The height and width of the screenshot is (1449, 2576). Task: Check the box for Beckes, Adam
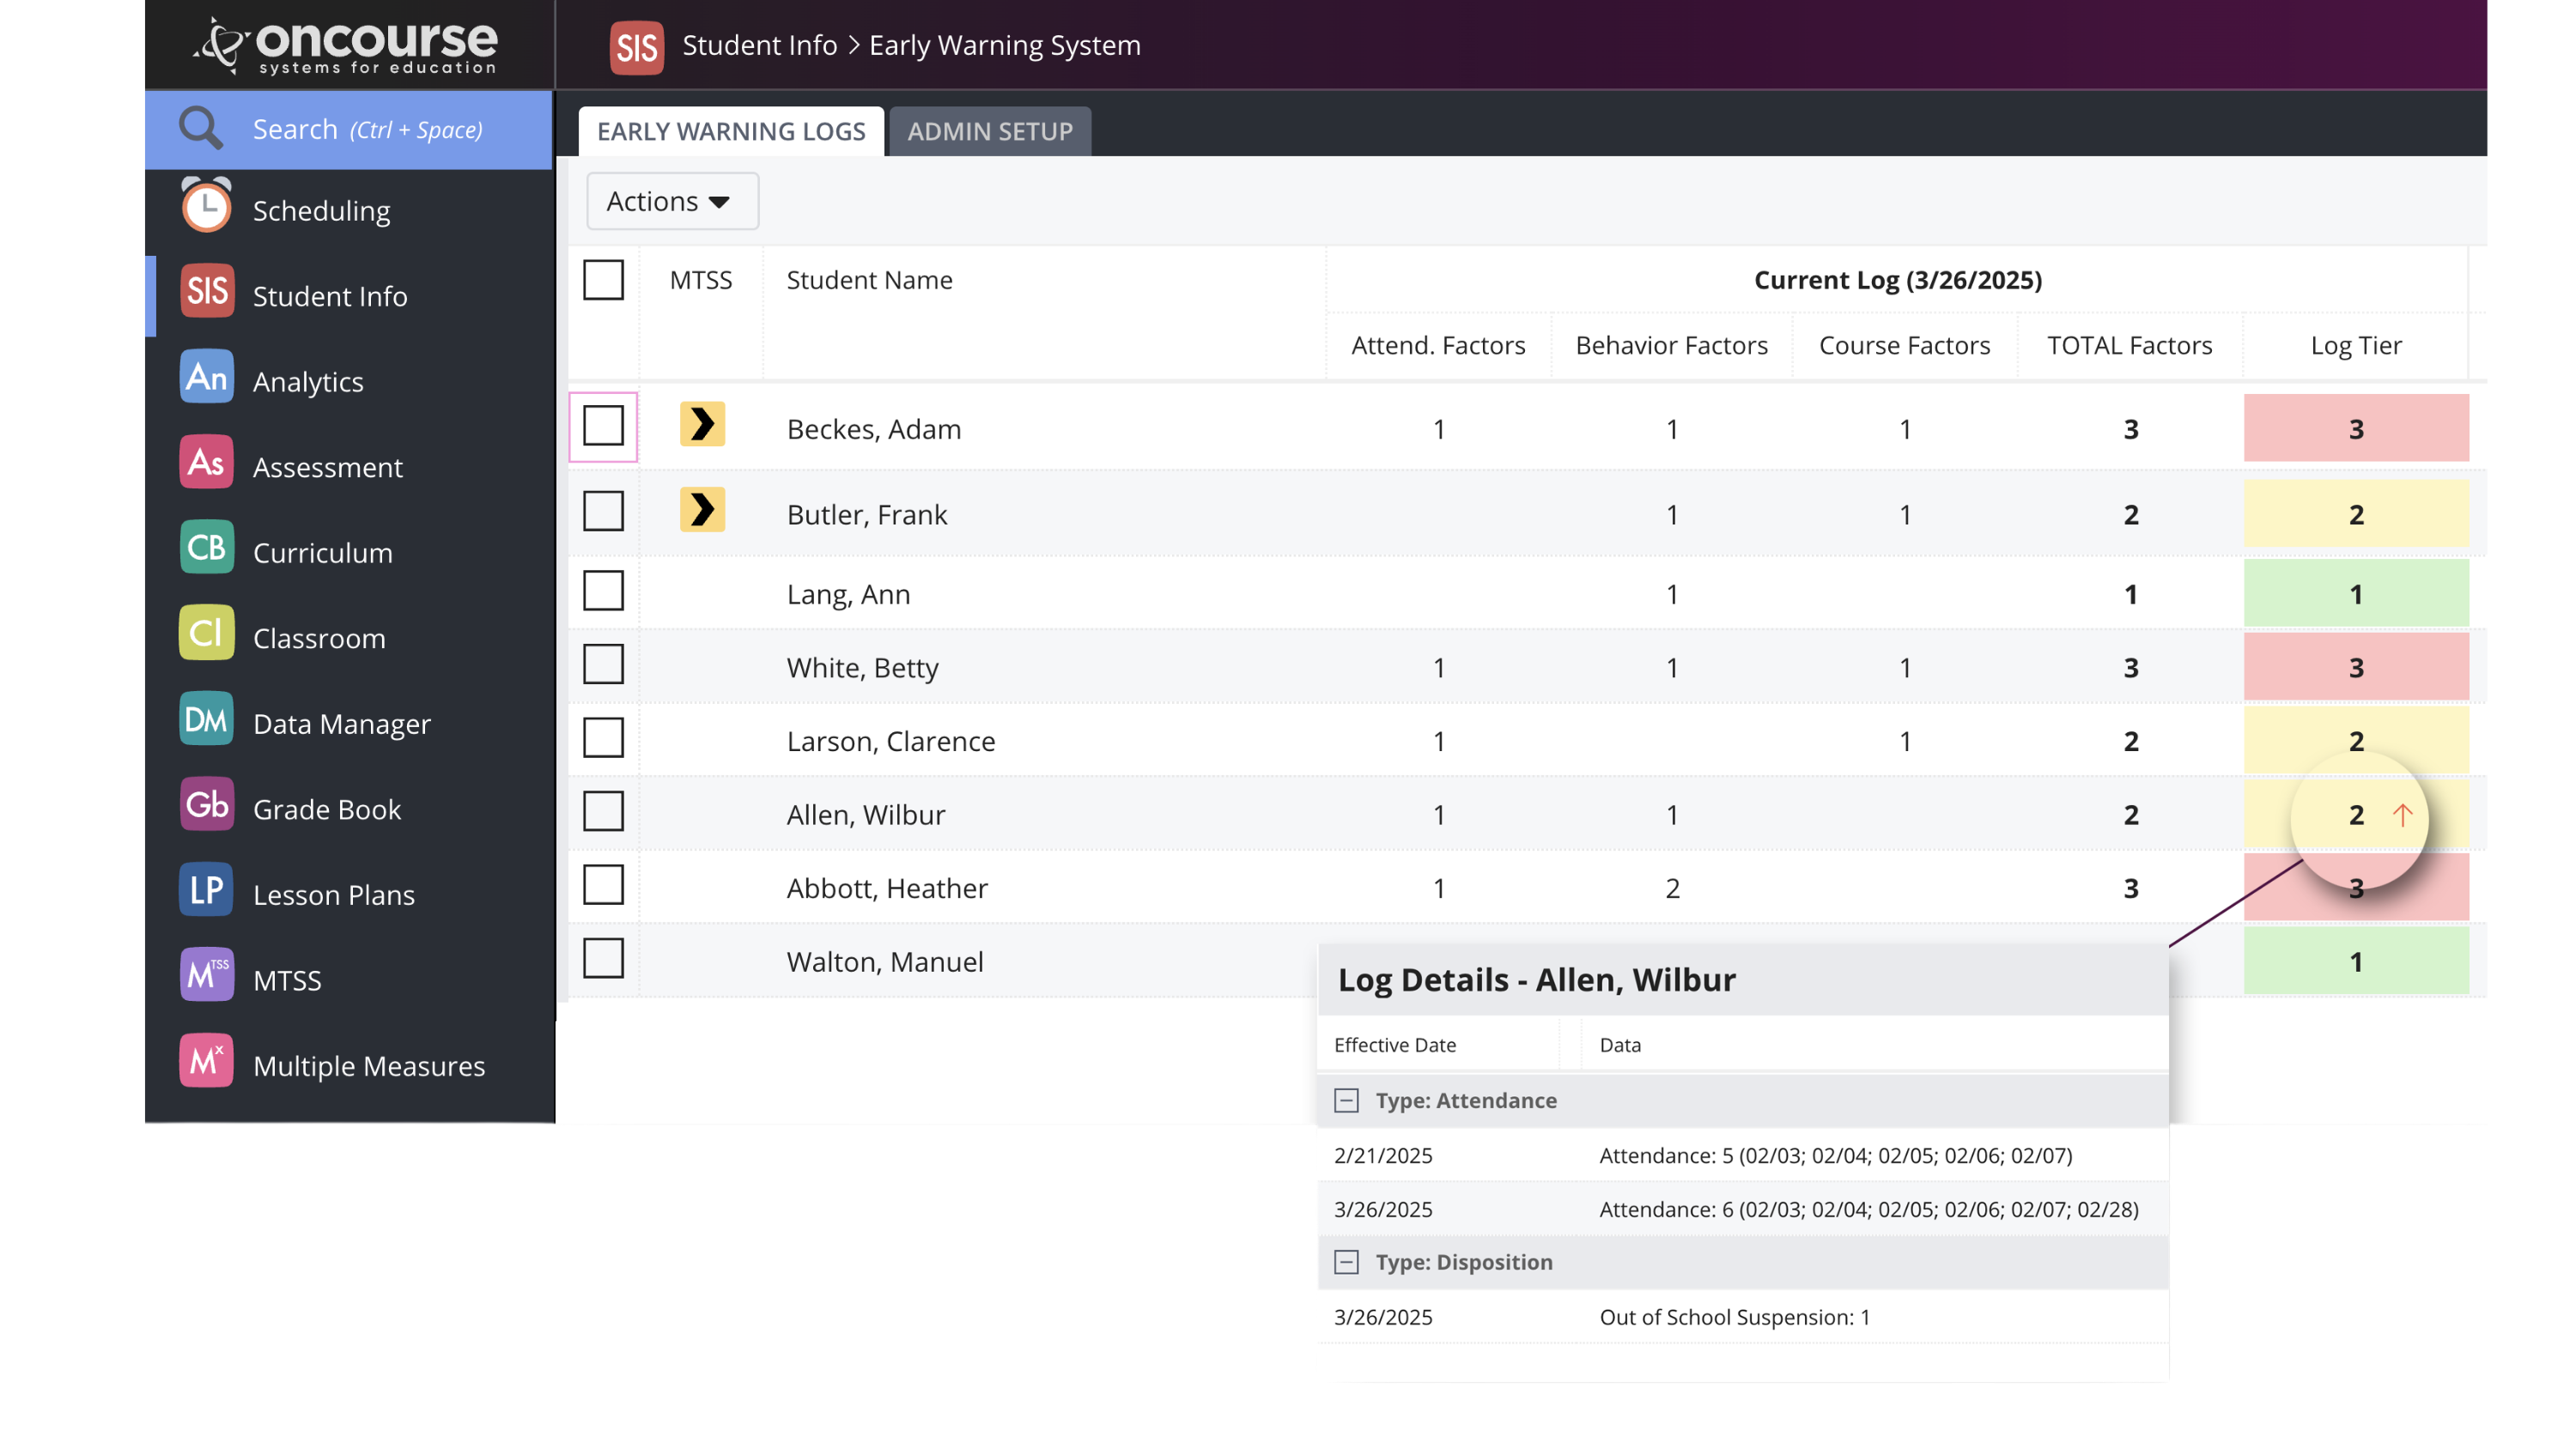pos(603,427)
